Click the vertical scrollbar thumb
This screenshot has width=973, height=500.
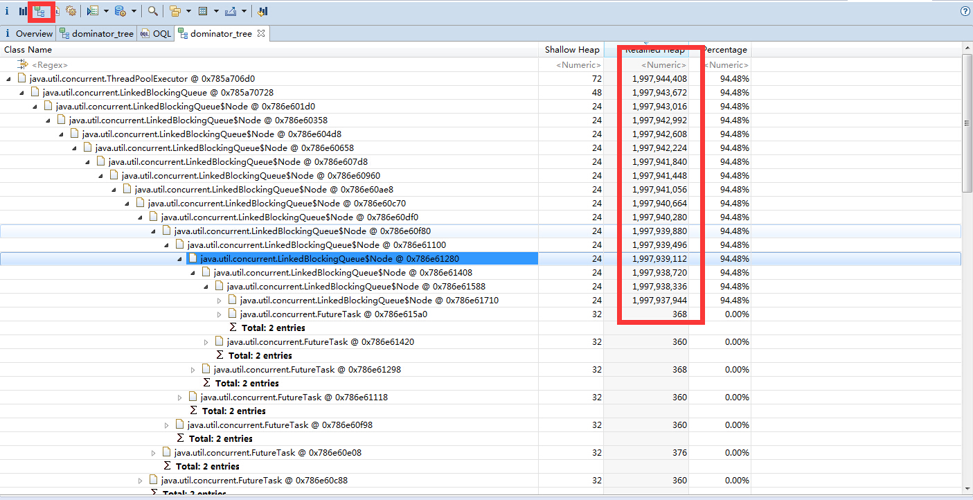(967, 123)
